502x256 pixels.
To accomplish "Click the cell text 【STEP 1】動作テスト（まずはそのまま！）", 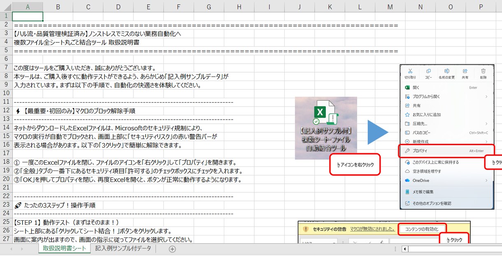I will (x=66, y=222).
